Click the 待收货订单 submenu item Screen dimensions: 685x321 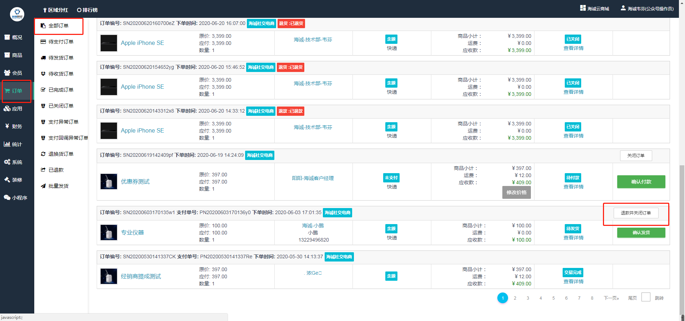click(x=61, y=74)
